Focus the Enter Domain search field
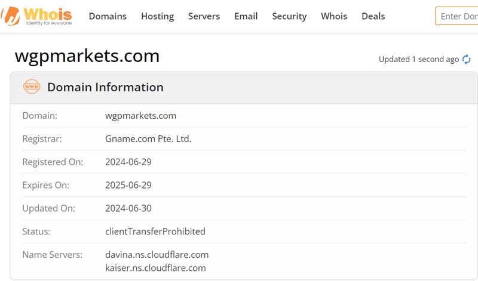This screenshot has height=281, width=478. point(456,16)
